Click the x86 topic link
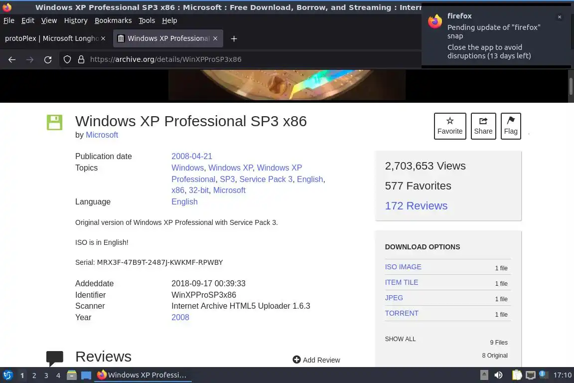Screen dimensions: 574x383 [x=177, y=190]
